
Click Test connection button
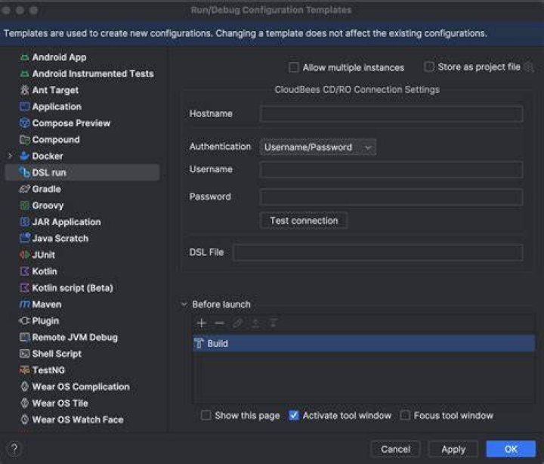[x=304, y=221]
